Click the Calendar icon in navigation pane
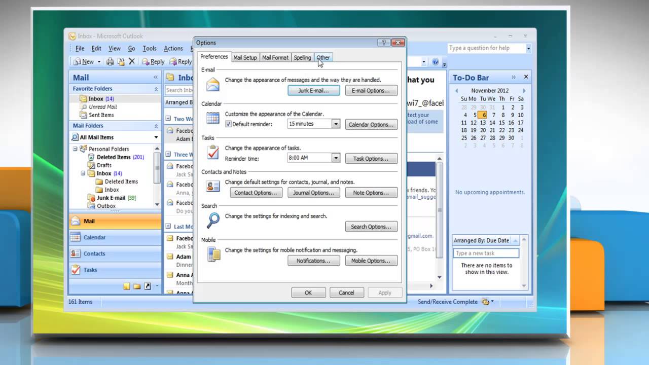649x365 pixels. click(76, 237)
